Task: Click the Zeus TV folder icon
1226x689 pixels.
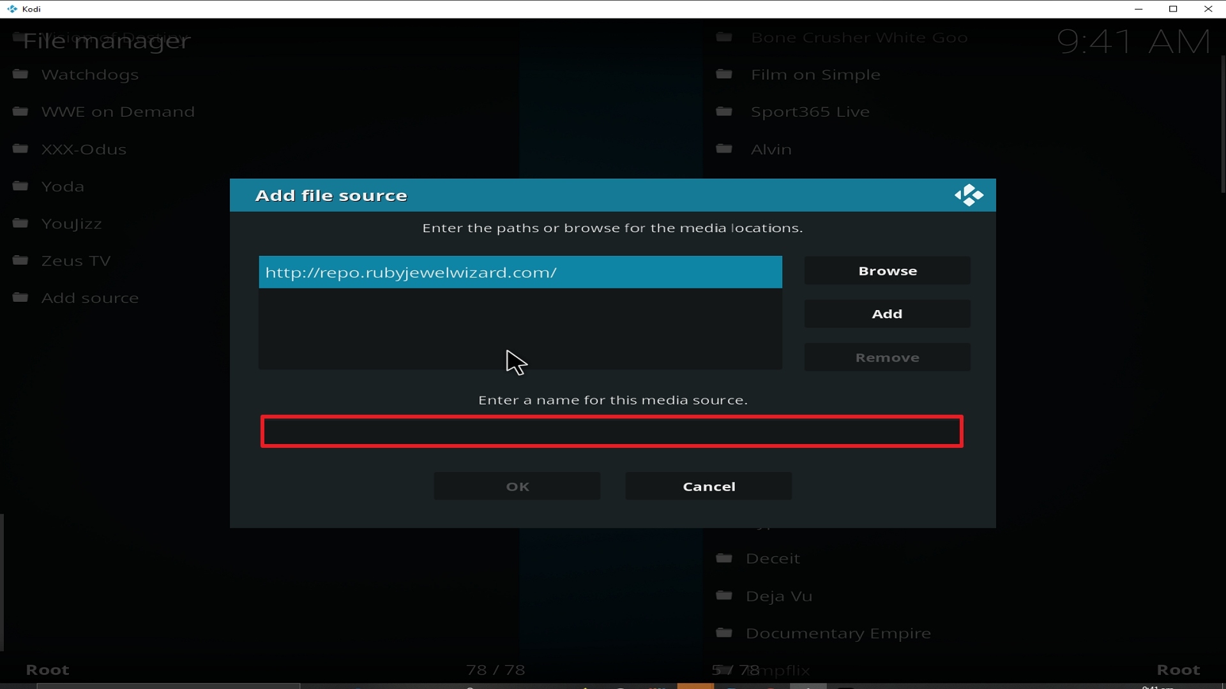Action: [x=20, y=260]
